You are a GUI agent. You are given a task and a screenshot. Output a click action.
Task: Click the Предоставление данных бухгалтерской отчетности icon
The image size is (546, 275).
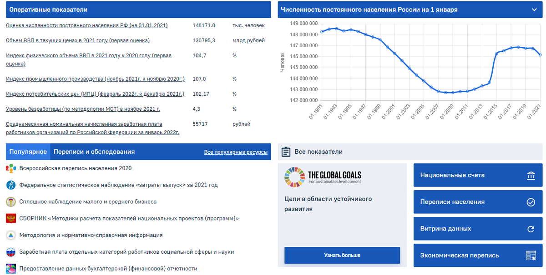11,269
